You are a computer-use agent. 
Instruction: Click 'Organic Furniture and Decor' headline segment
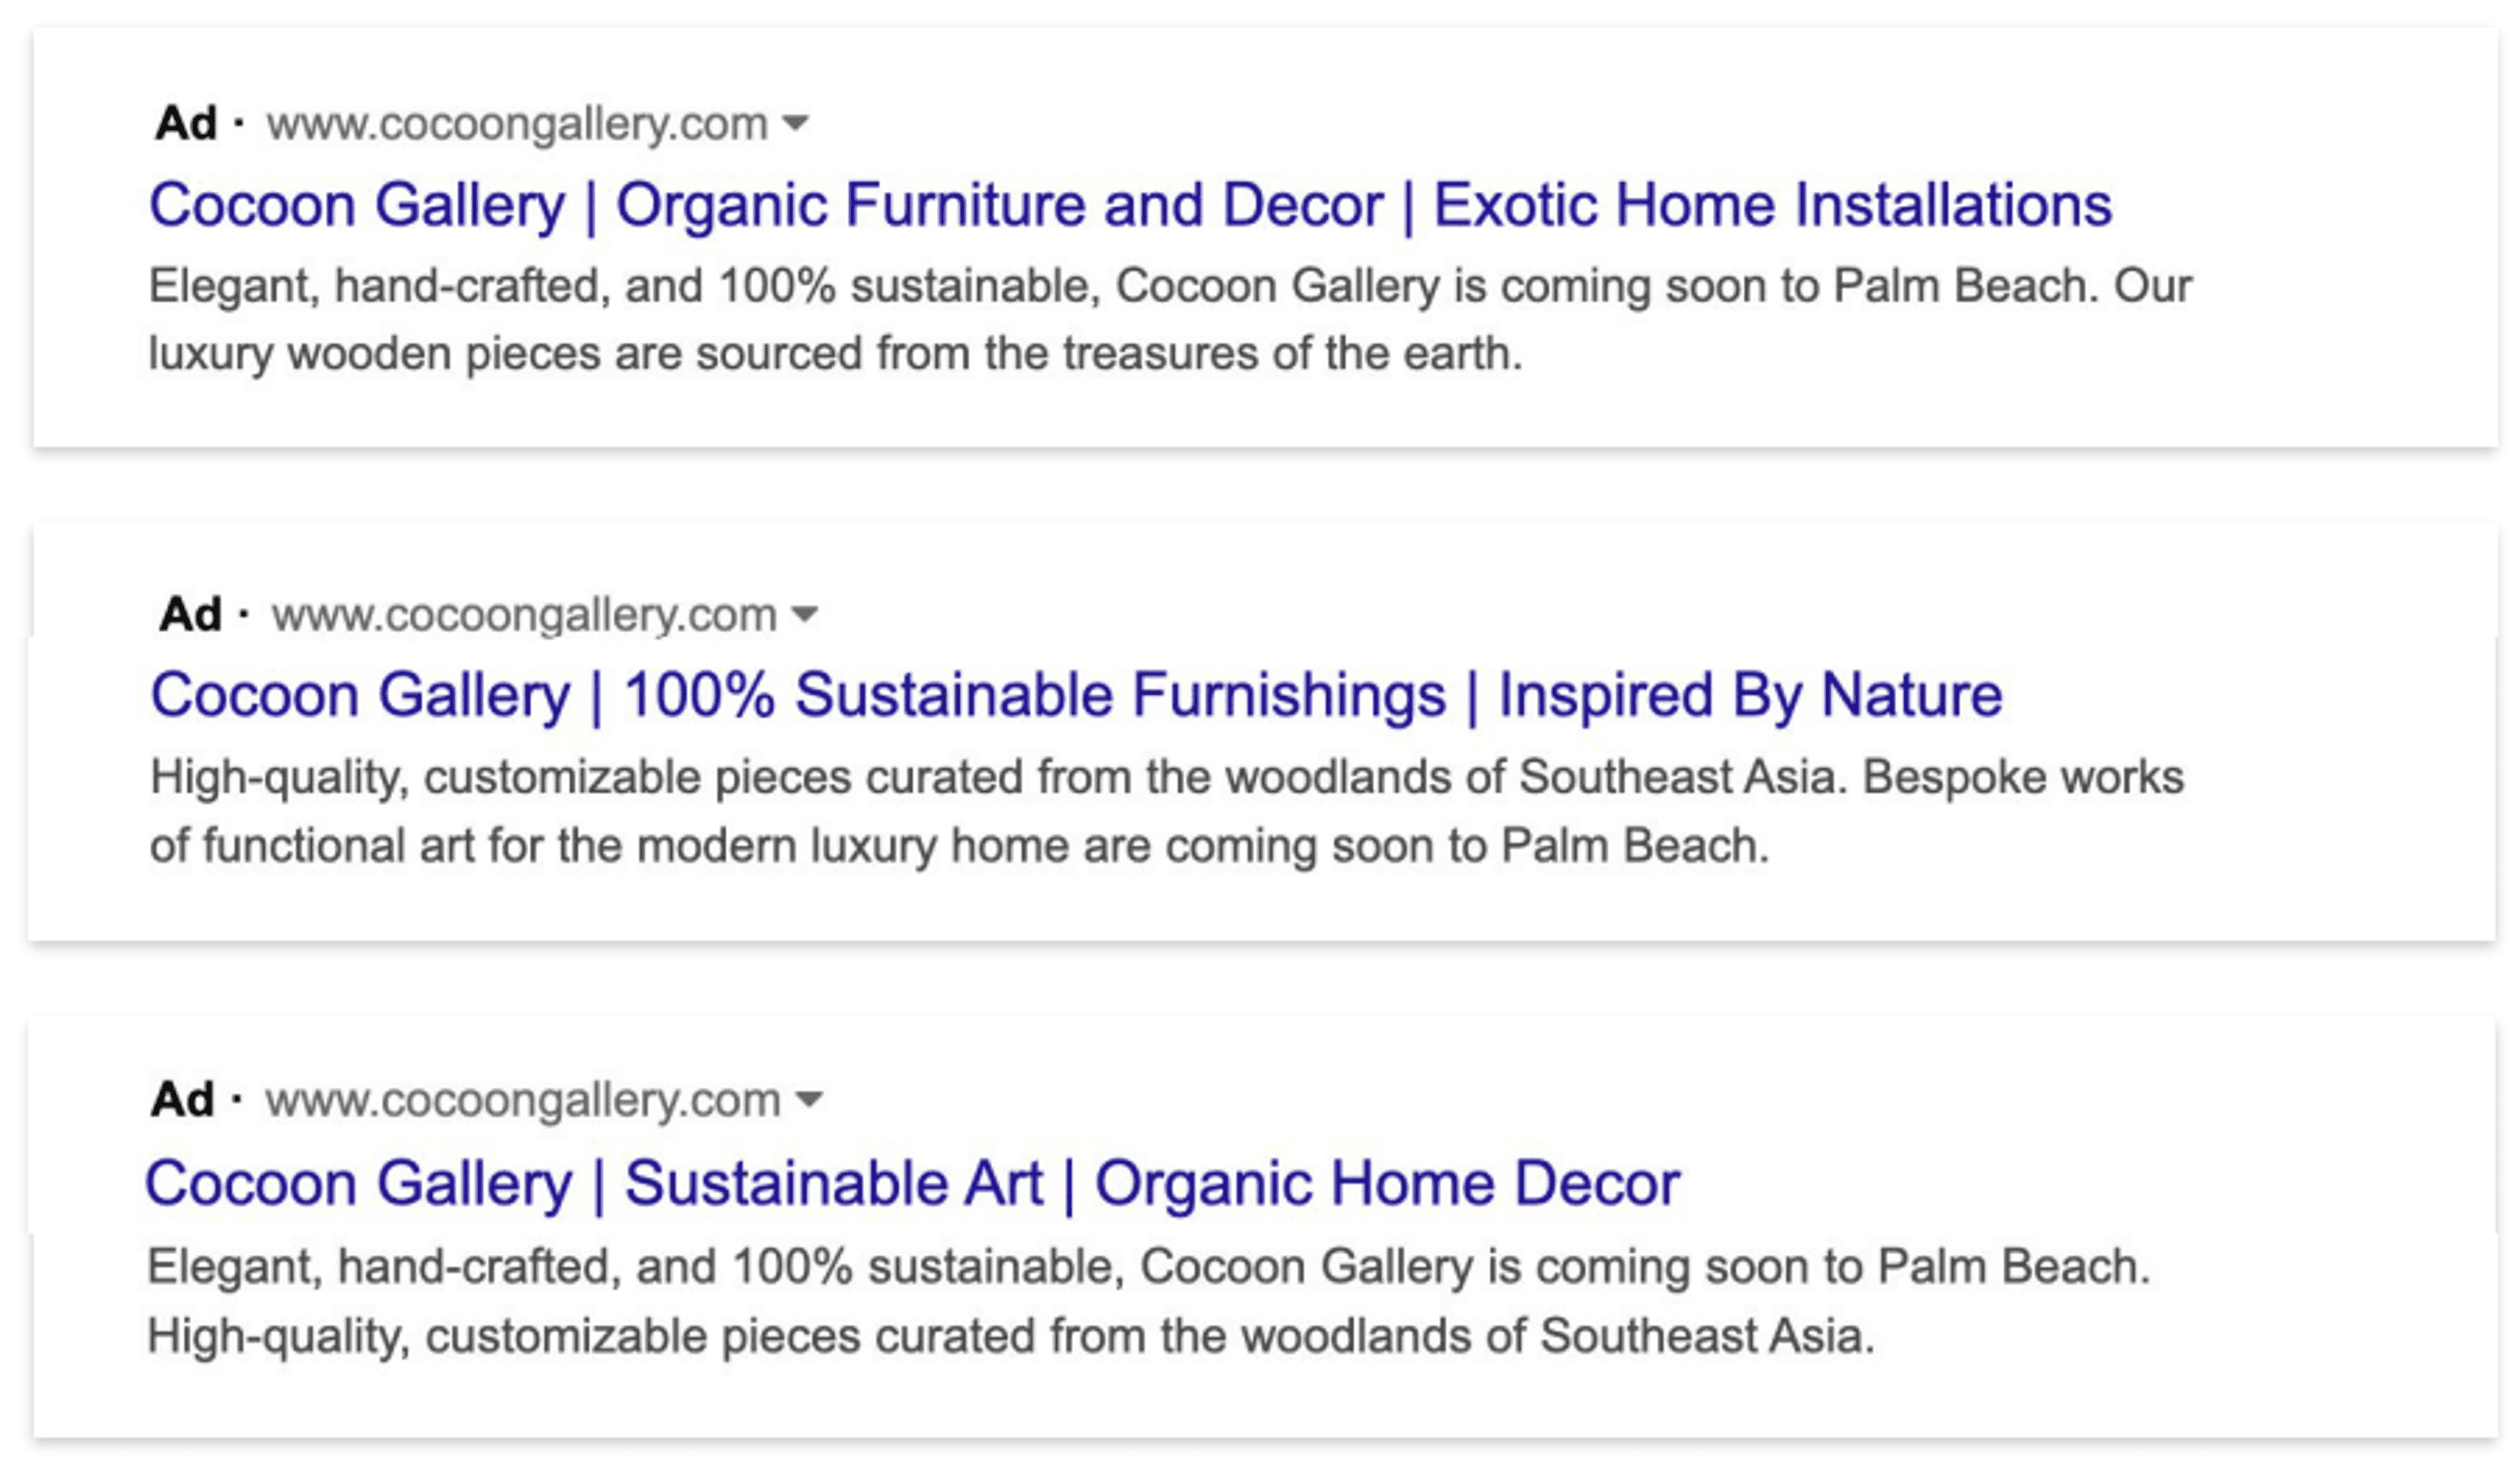(1000, 205)
